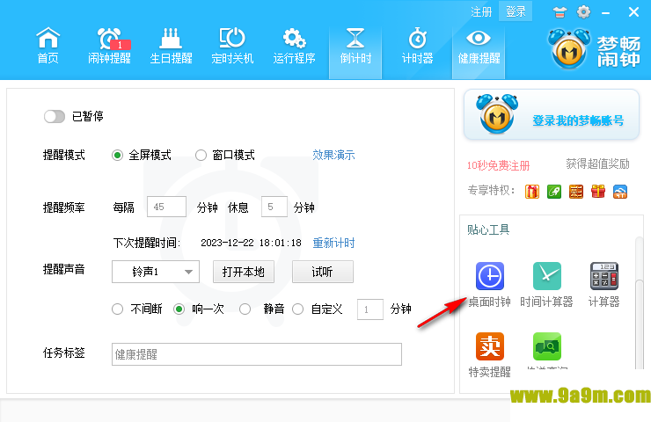Click the 试听 preview button
The width and height of the screenshot is (651, 422).
[x=323, y=272]
